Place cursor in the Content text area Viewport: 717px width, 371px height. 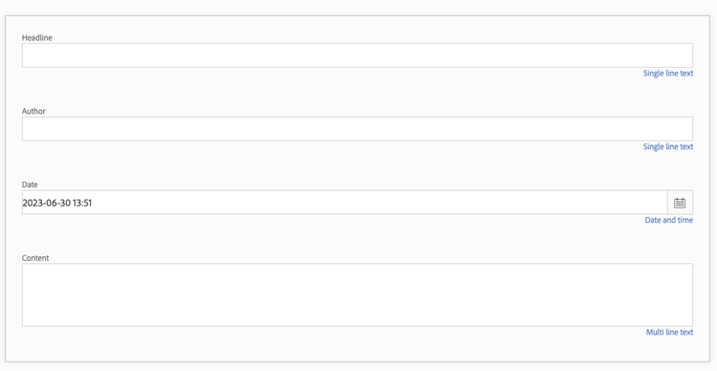(358, 295)
